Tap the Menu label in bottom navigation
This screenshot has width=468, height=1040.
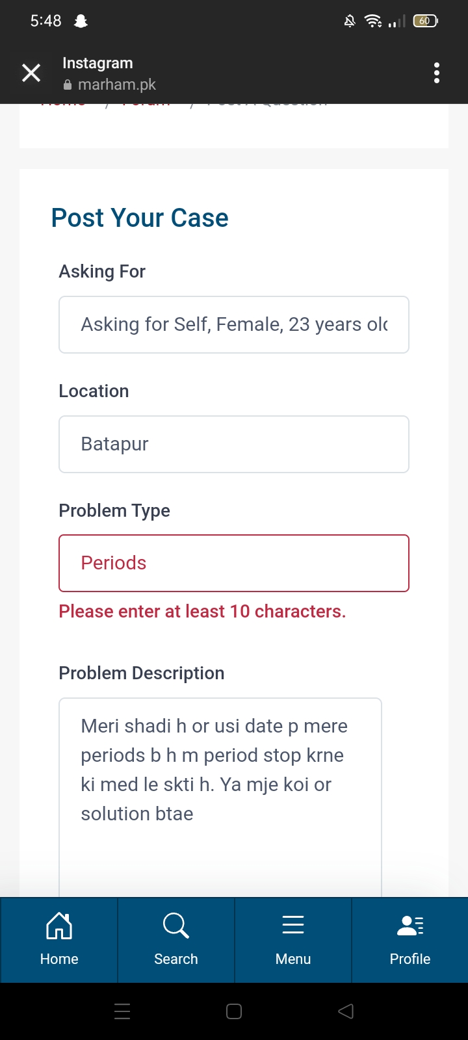click(x=293, y=959)
